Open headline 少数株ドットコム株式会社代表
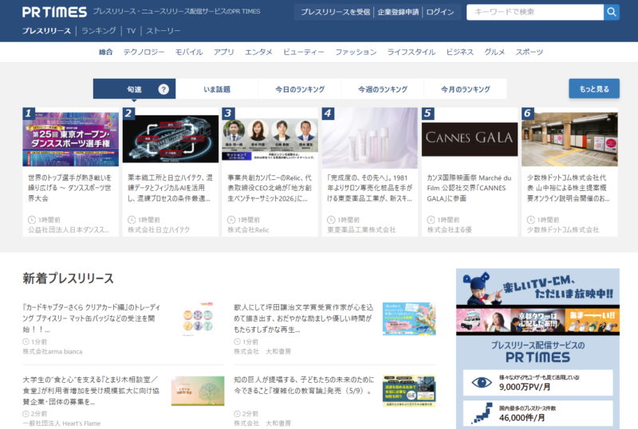The height and width of the screenshot is (429, 638). click(x=569, y=188)
